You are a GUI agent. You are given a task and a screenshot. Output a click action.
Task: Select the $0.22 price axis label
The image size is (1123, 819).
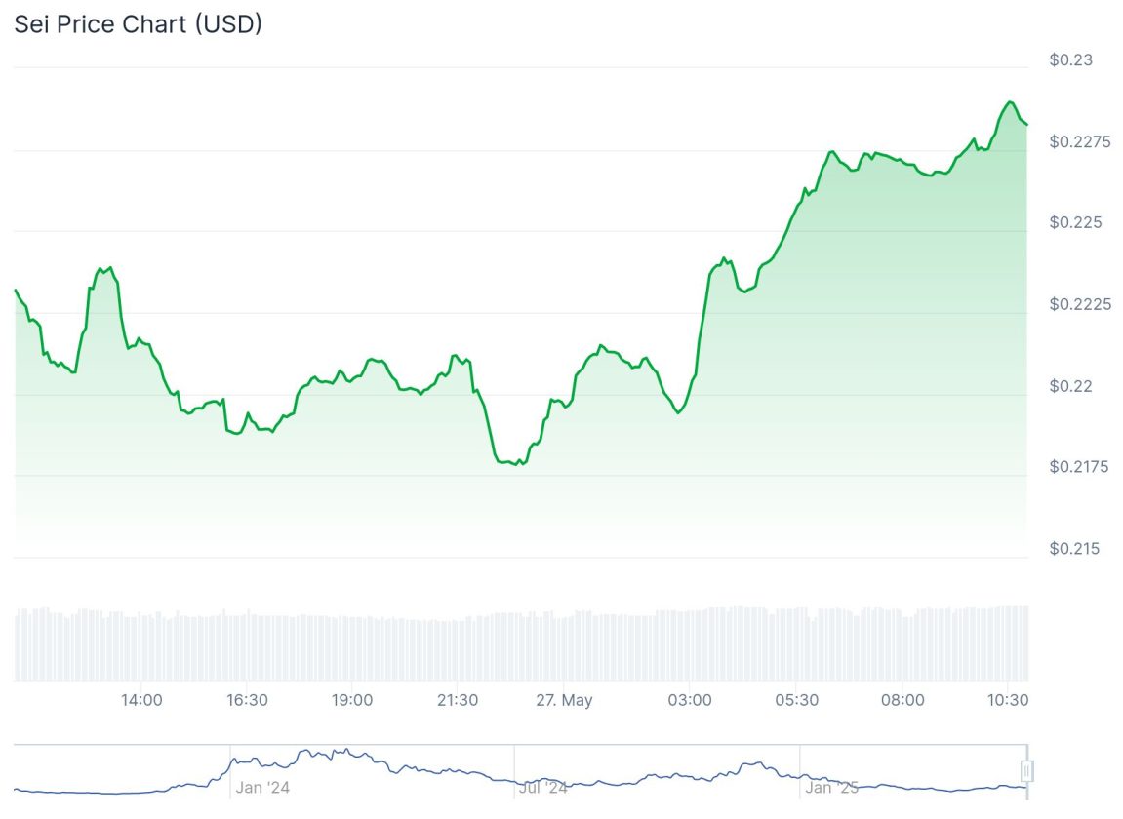pos(1070,386)
